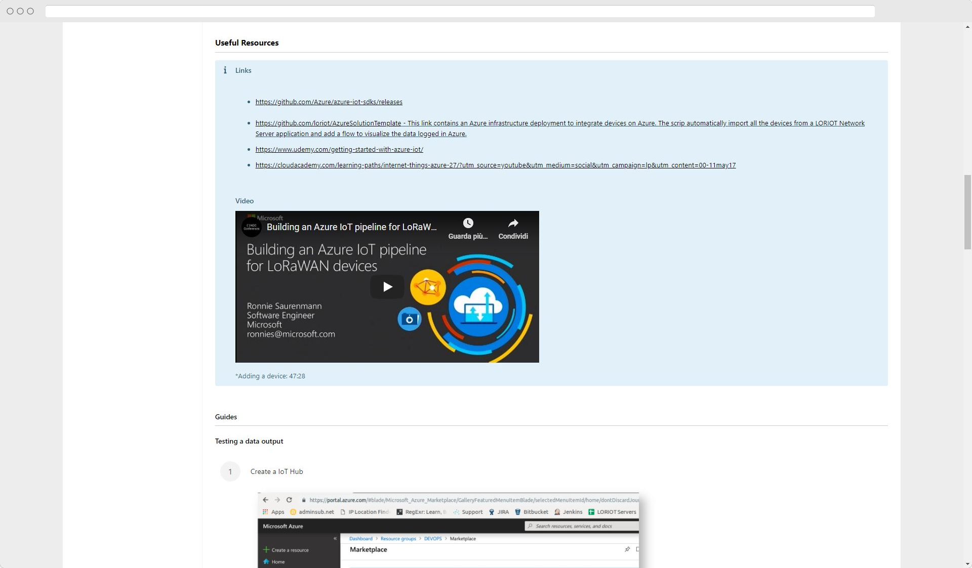Image resolution: width=972 pixels, height=568 pixels.
Task: Click the video channel avatar icon
Action: coord(252,227)
